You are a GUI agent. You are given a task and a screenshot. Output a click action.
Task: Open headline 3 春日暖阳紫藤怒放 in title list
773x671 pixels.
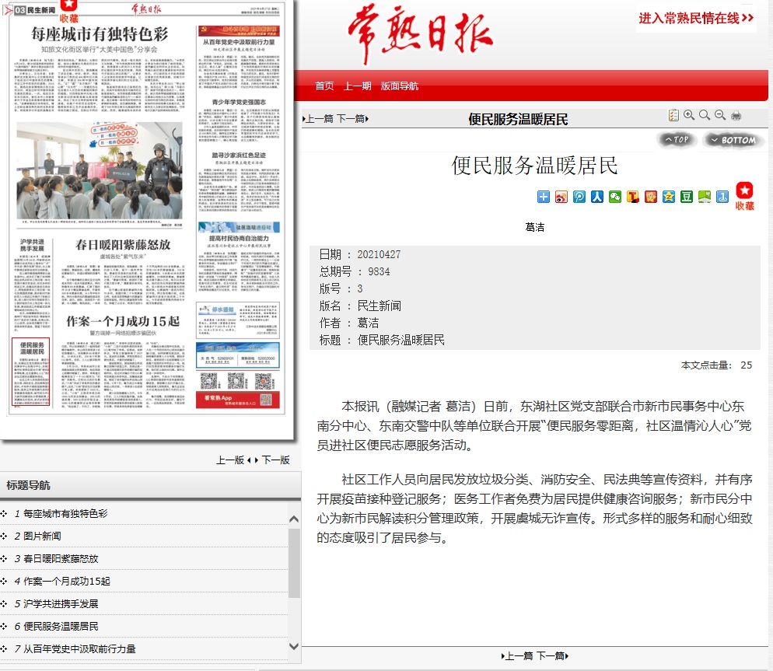pyautogui.click(x=61, y=558)
